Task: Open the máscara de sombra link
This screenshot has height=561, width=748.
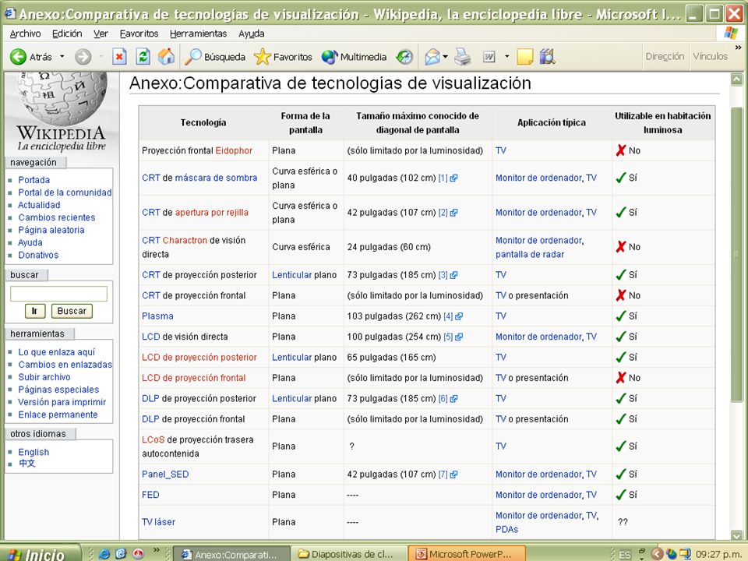Action: (216, 178)
